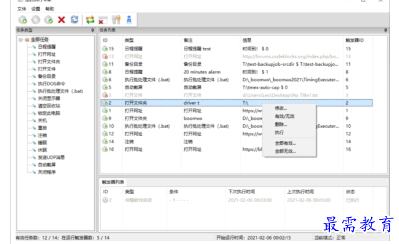Click the clock icon of trigger 2

105,200
